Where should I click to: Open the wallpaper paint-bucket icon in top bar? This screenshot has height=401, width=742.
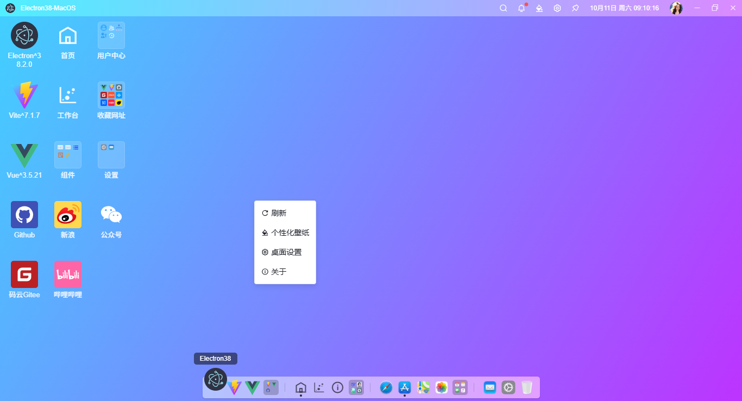539,8
